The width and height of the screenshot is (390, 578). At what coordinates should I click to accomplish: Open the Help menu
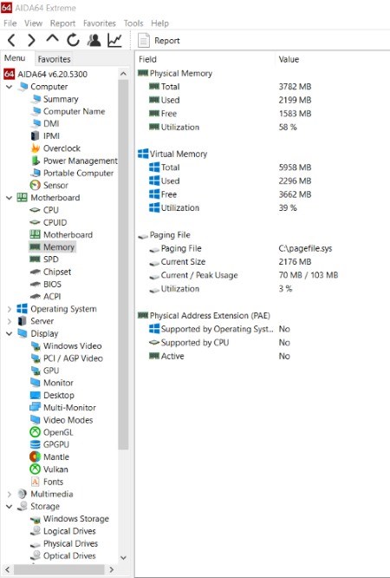[x=159, y=23]
